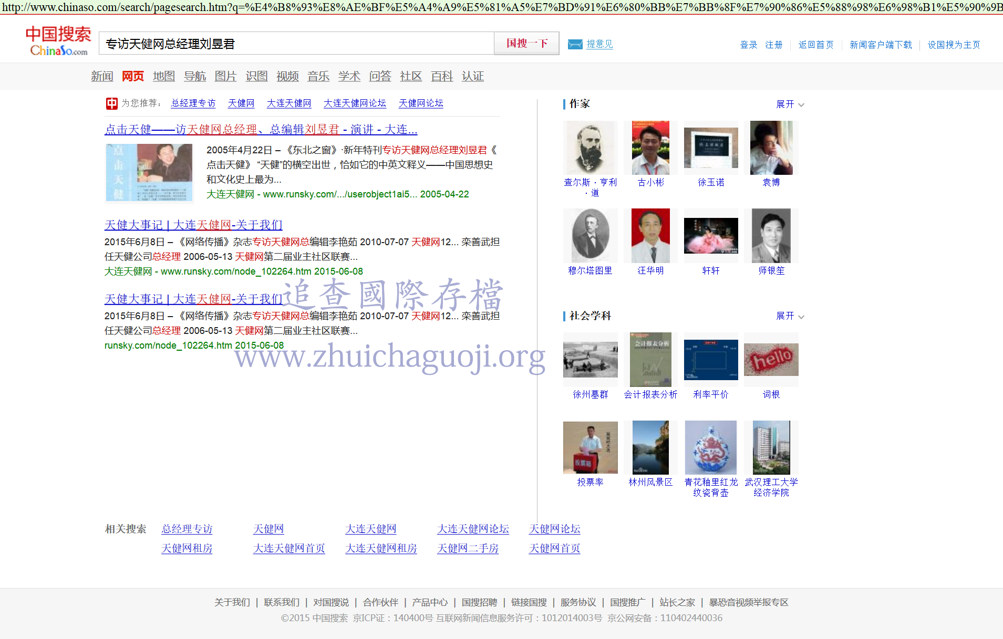Click the ChinaSo logo
This screenshot has width=1003, height=639.
(x=58, y=41)
